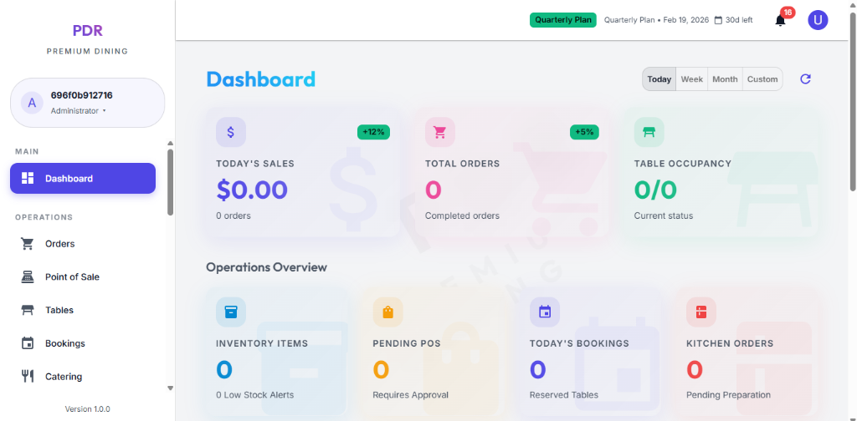Go to Point of Sale page
This screenshot has height=421, width=857.
(x=72, y=276)
